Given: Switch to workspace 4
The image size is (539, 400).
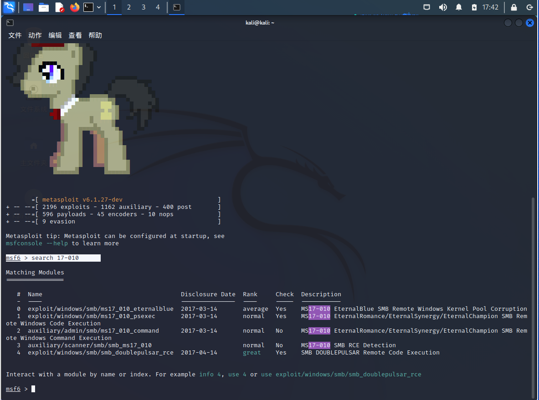Looking at the screenshot, I should (158, 7).
